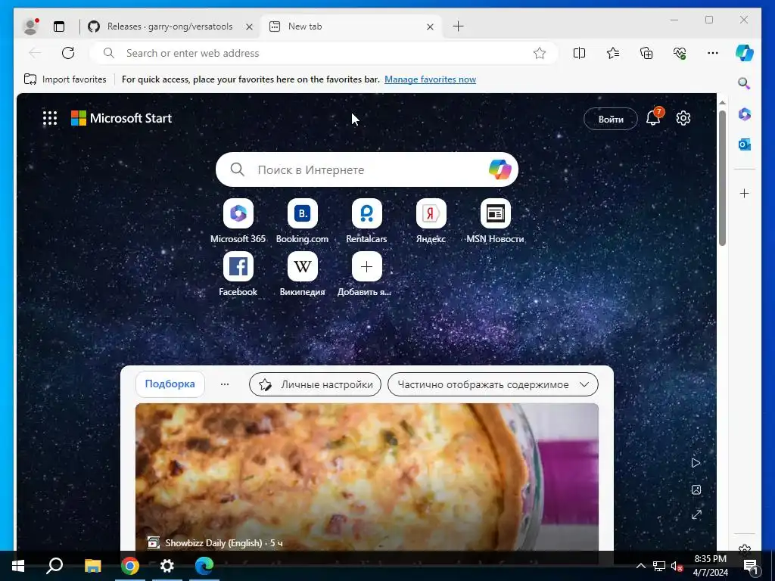Open the Windows Start menu
Viewport: 775px width, 581px height.
[18, 566]
